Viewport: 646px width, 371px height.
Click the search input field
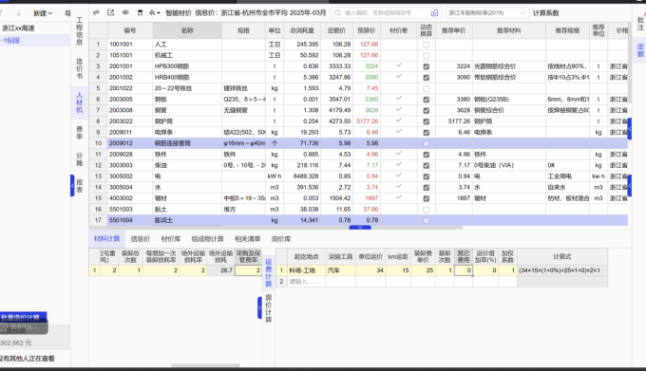[x=386, y=13]
